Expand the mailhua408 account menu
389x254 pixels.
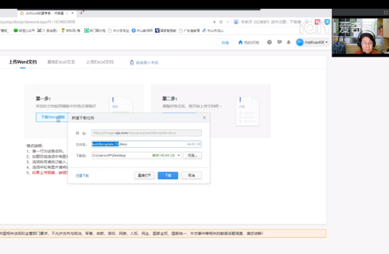327,42
